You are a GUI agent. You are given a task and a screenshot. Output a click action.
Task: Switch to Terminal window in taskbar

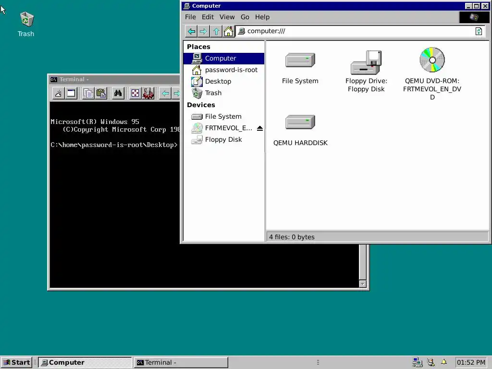[x=181, y=362]
